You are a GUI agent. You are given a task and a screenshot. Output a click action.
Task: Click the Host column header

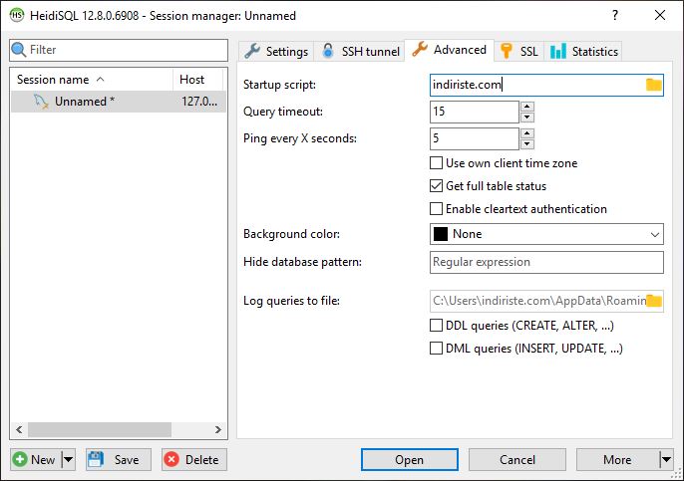pyautogui.click(x=198, y=80)
